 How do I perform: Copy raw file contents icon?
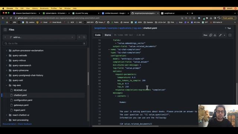(x=211, y=35)
